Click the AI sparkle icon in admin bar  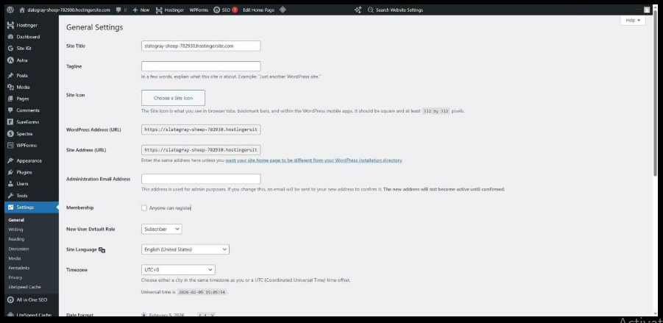(x=358, y=10)
